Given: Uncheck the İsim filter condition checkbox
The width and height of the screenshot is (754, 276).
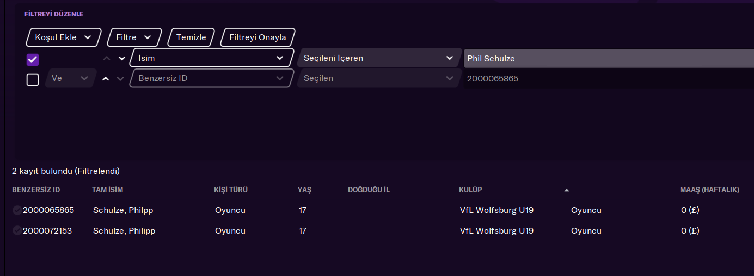Looking at the screenshot, I should coord(33,59).
